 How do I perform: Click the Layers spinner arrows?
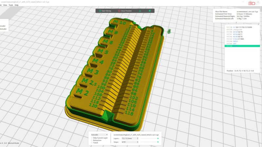(138, 139)
